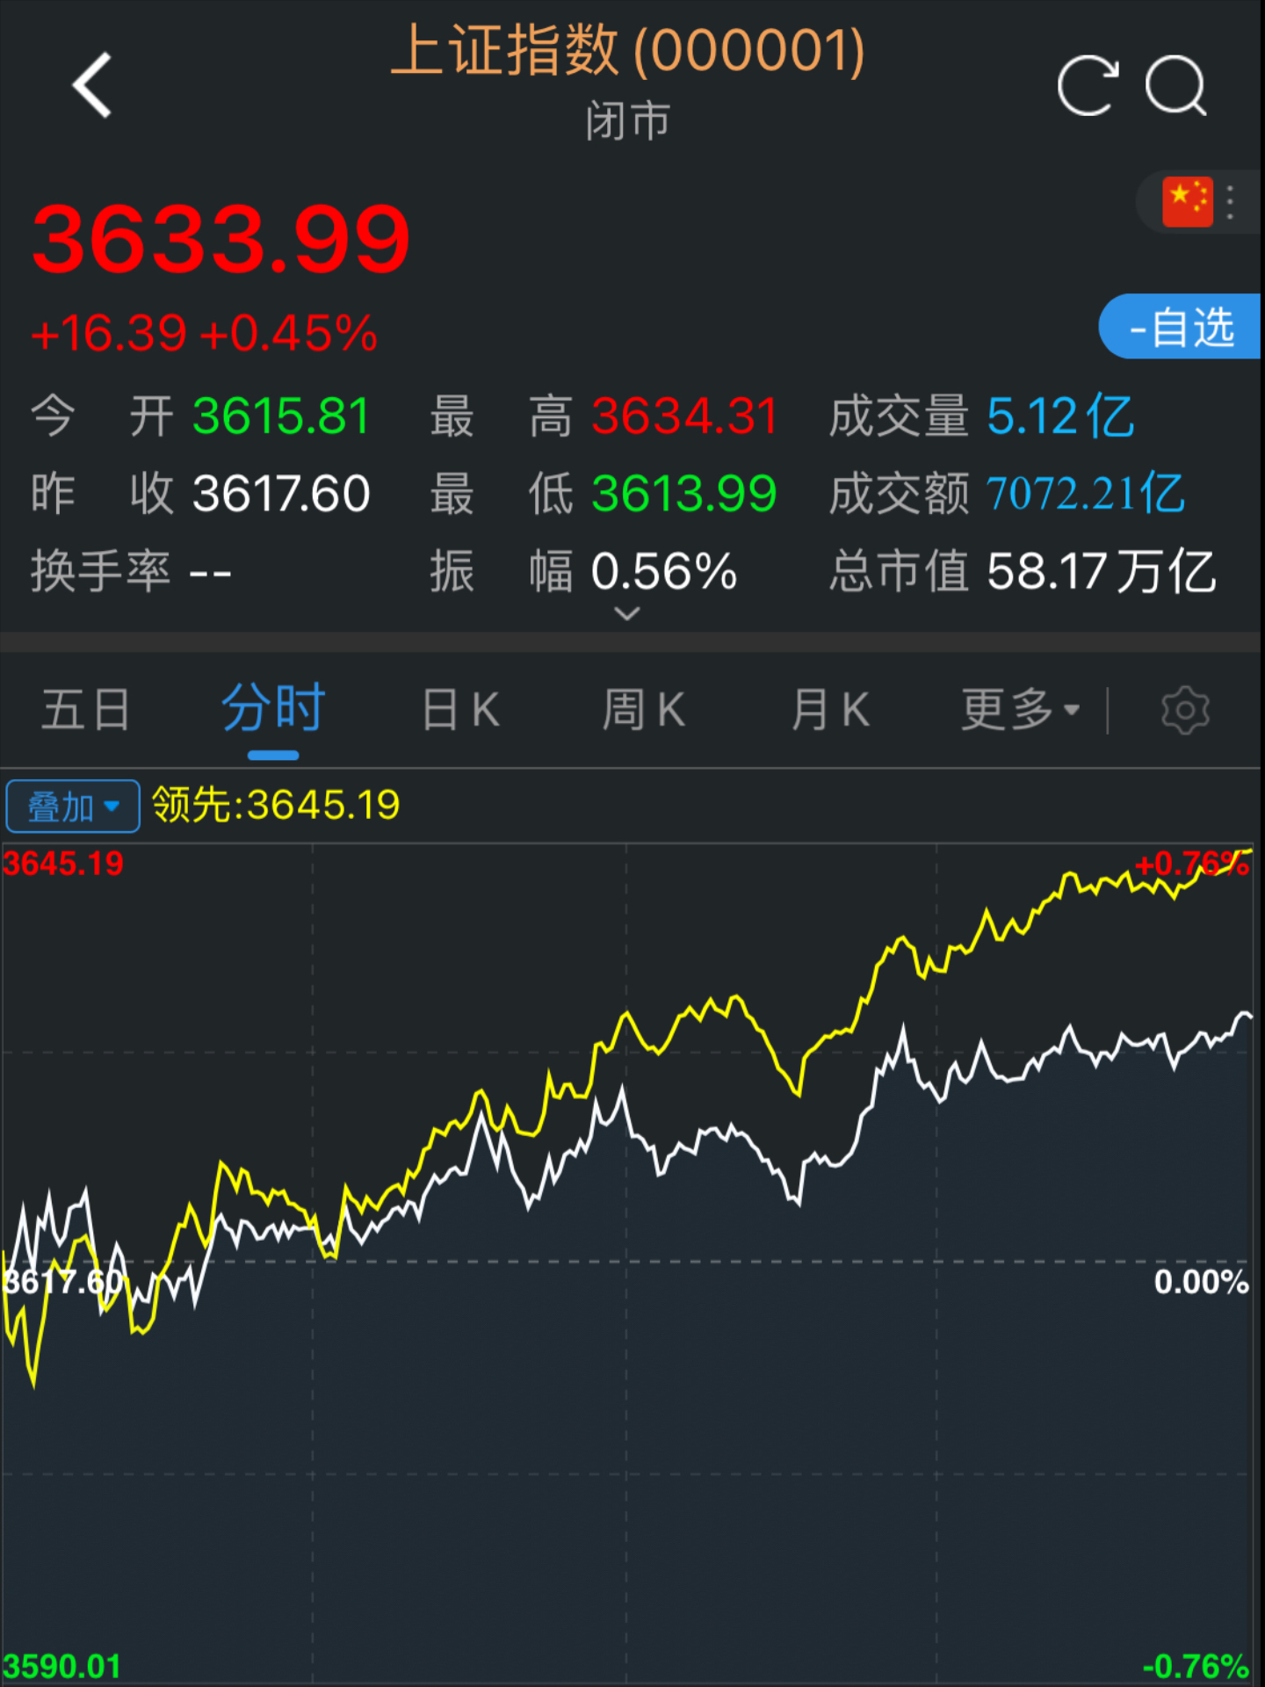Open the search magnifier icon
The width and height of the screenshot is (1265, 1687).
pos(1176,86)
